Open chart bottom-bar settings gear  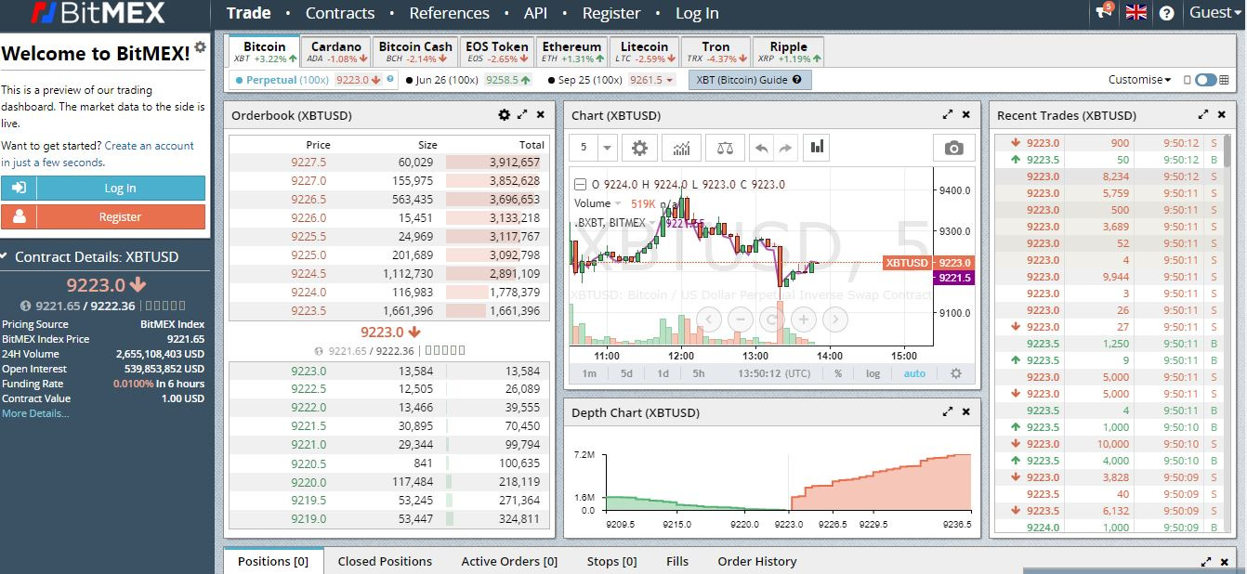coord(956,373)
